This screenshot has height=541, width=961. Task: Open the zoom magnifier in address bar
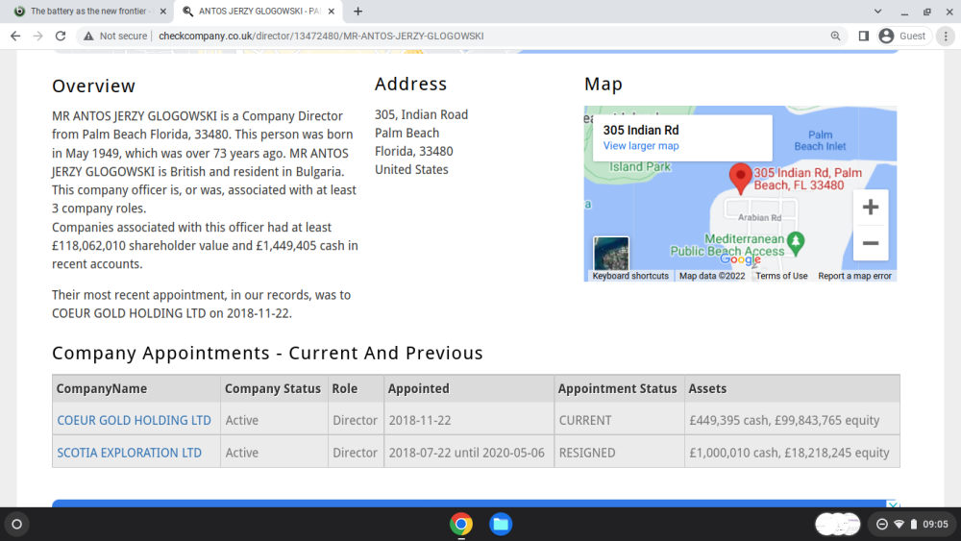tap(835, 37)
